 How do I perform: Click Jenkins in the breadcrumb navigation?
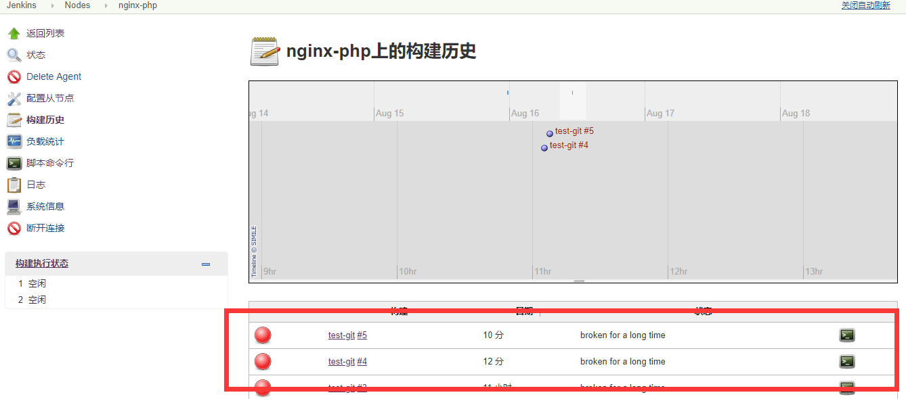[22, 5]
